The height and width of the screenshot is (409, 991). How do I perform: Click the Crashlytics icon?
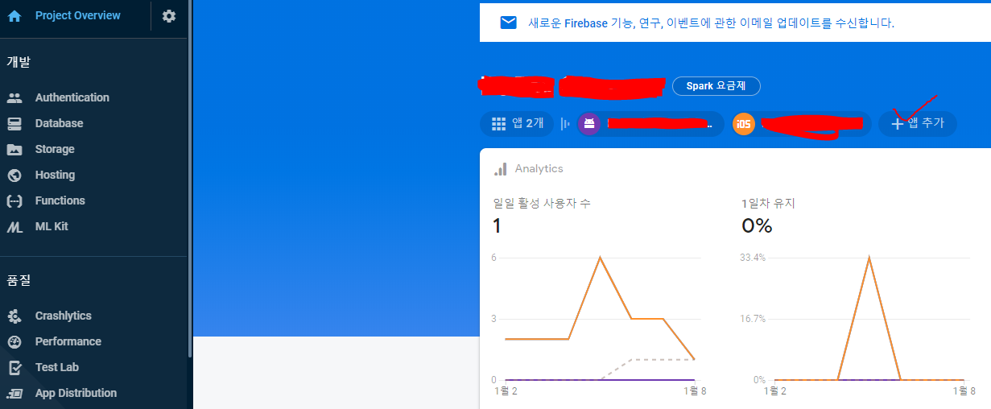[14, 316]
